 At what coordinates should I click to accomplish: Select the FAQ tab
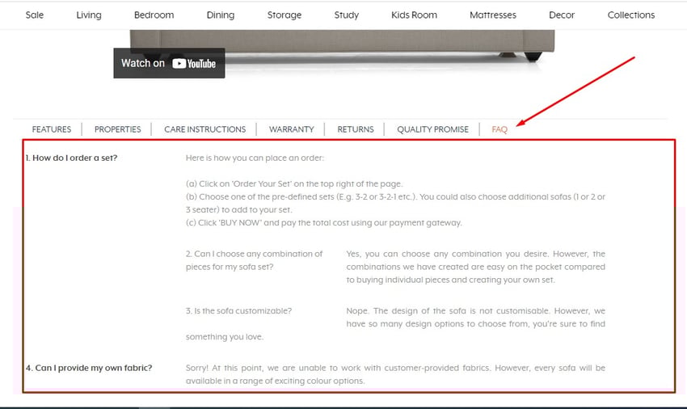[499, 129]
